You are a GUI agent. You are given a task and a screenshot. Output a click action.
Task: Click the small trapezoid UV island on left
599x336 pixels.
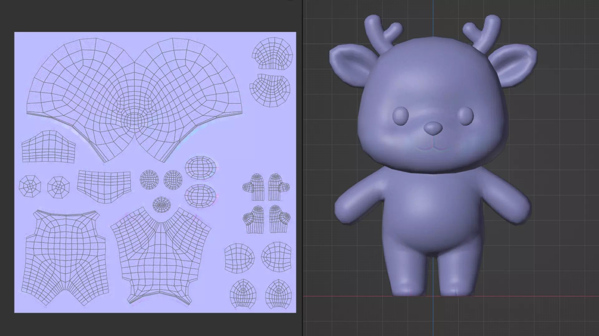[x=48, y=147]
